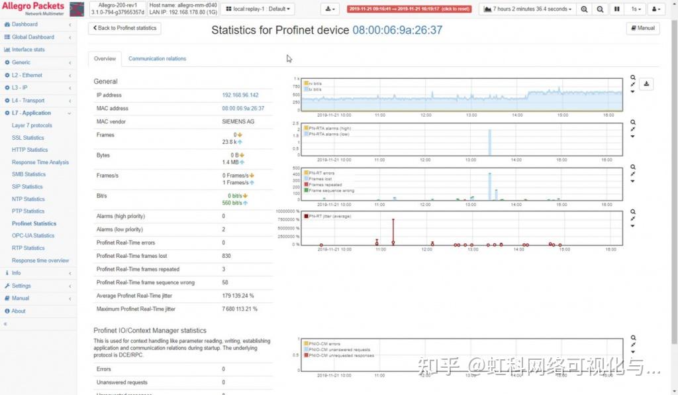
Task: Go back to Profinet statistics
Action: click(125, 28)
